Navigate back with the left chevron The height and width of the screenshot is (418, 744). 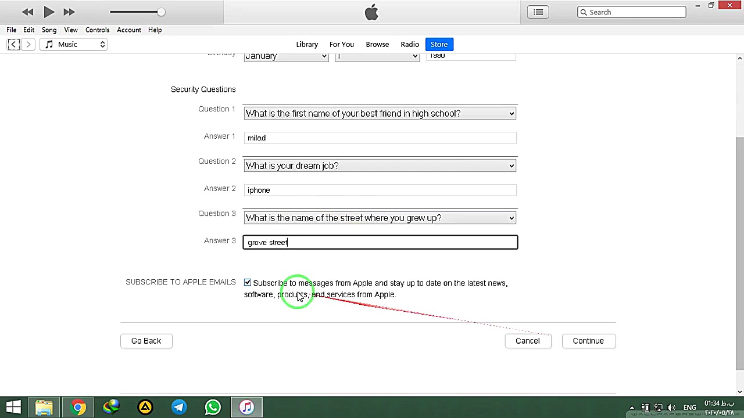[x=13, y=44]
